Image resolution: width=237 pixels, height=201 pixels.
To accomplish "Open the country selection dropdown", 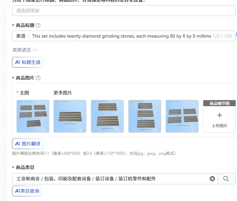I will click(x=124, y=11).
